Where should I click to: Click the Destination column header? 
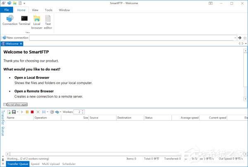pyautogui.click(x=130, y=118)
